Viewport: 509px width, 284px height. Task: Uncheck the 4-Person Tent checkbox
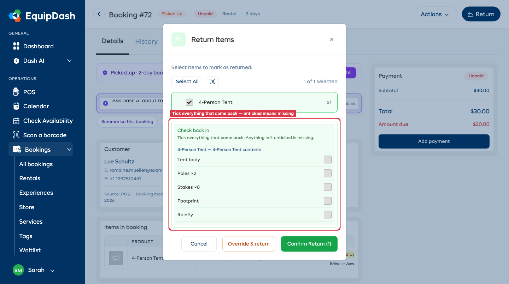(x=189, y=102)
